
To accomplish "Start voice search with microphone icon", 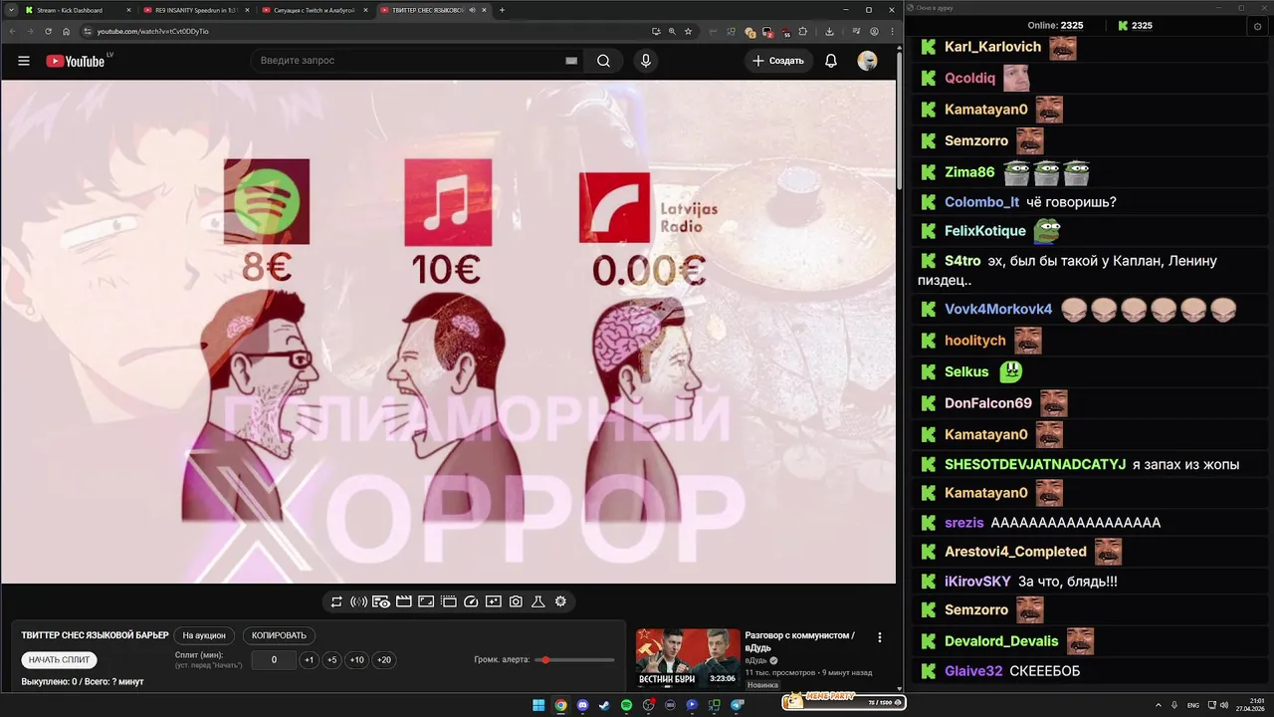I will (x=646, y=61).
